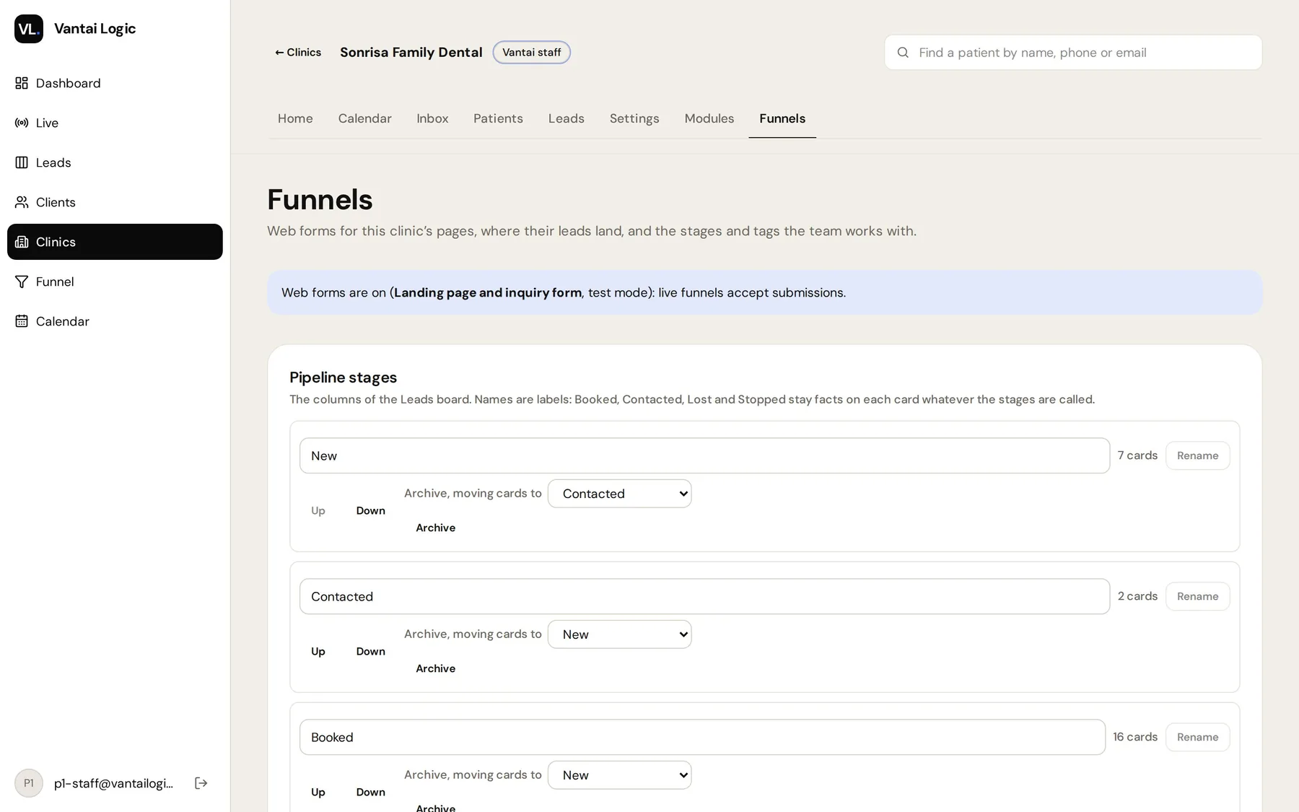Click the Vantai staff badge

point(532,53)
